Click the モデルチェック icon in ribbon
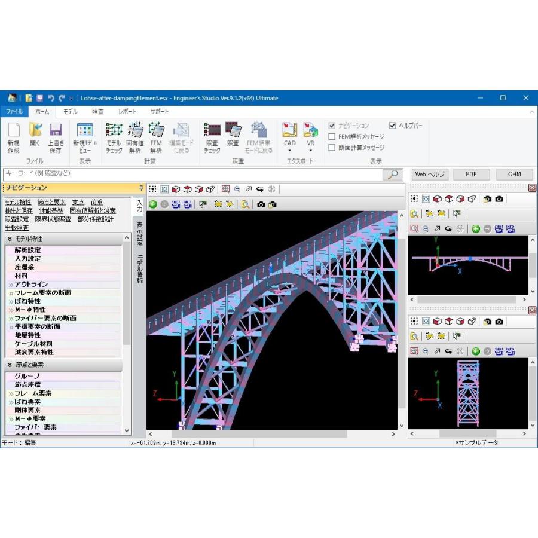Screen dimensions: 538x538 pos(114,137)
